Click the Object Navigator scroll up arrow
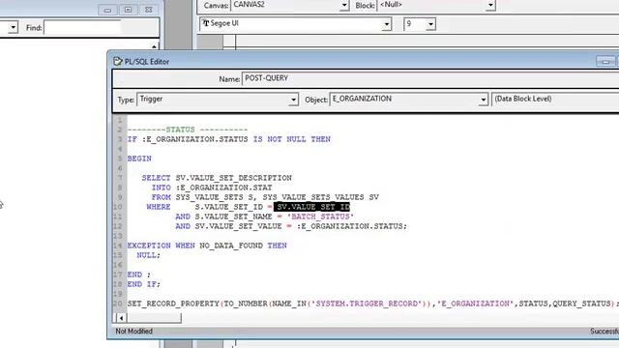 154,46
